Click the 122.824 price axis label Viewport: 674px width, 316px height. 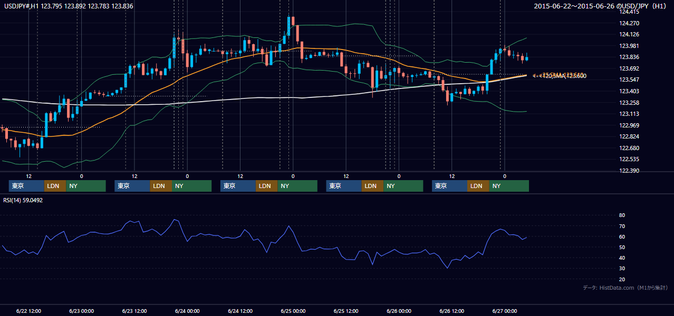pyautogui.click(x=630, y=136)
